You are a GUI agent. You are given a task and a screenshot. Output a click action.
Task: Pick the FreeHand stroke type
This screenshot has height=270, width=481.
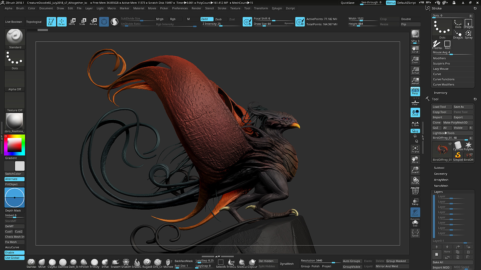click(437, 45)
